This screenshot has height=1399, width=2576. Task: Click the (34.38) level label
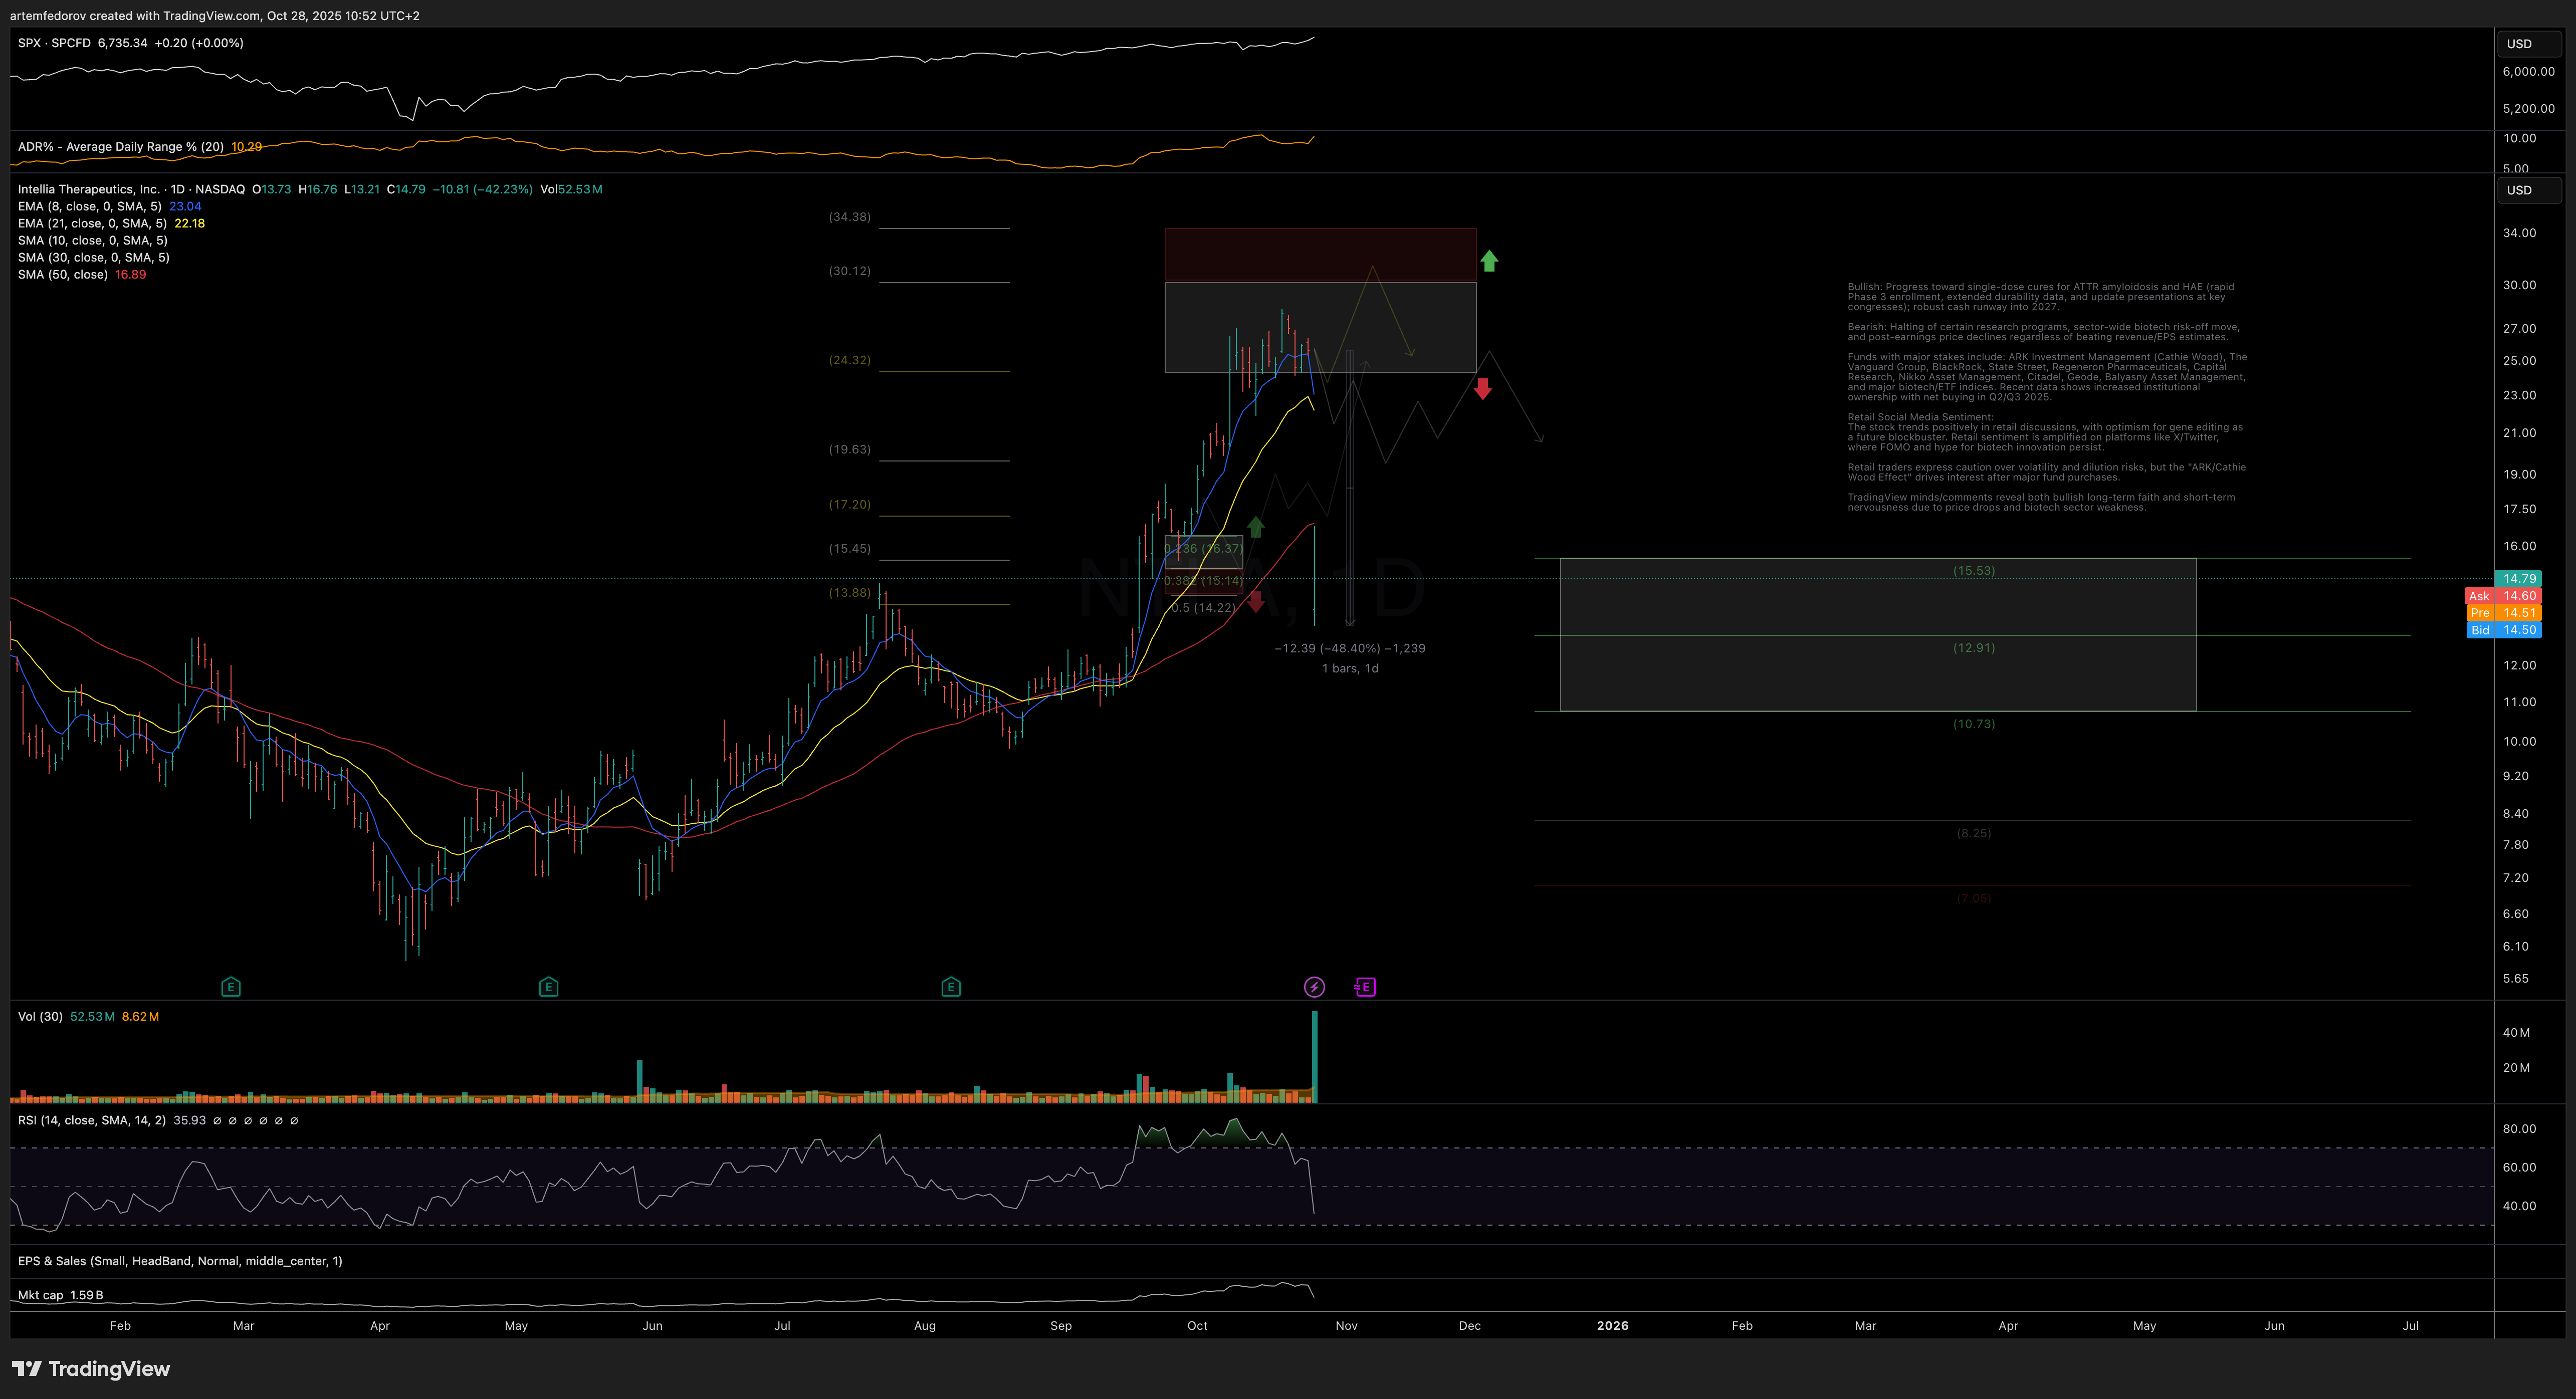point(849,217)
